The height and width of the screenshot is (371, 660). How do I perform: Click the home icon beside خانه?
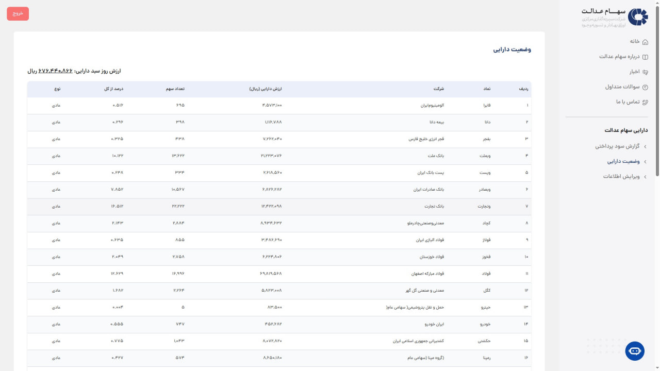point(645,41)
